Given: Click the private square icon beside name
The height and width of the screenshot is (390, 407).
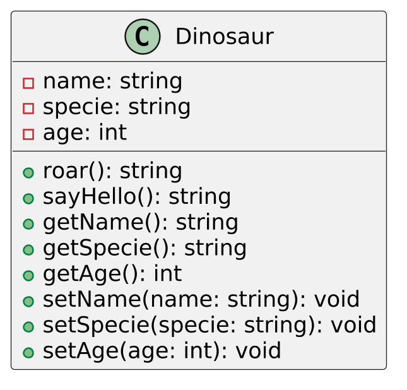Looking at the screenshot, I should coord(28,83).
